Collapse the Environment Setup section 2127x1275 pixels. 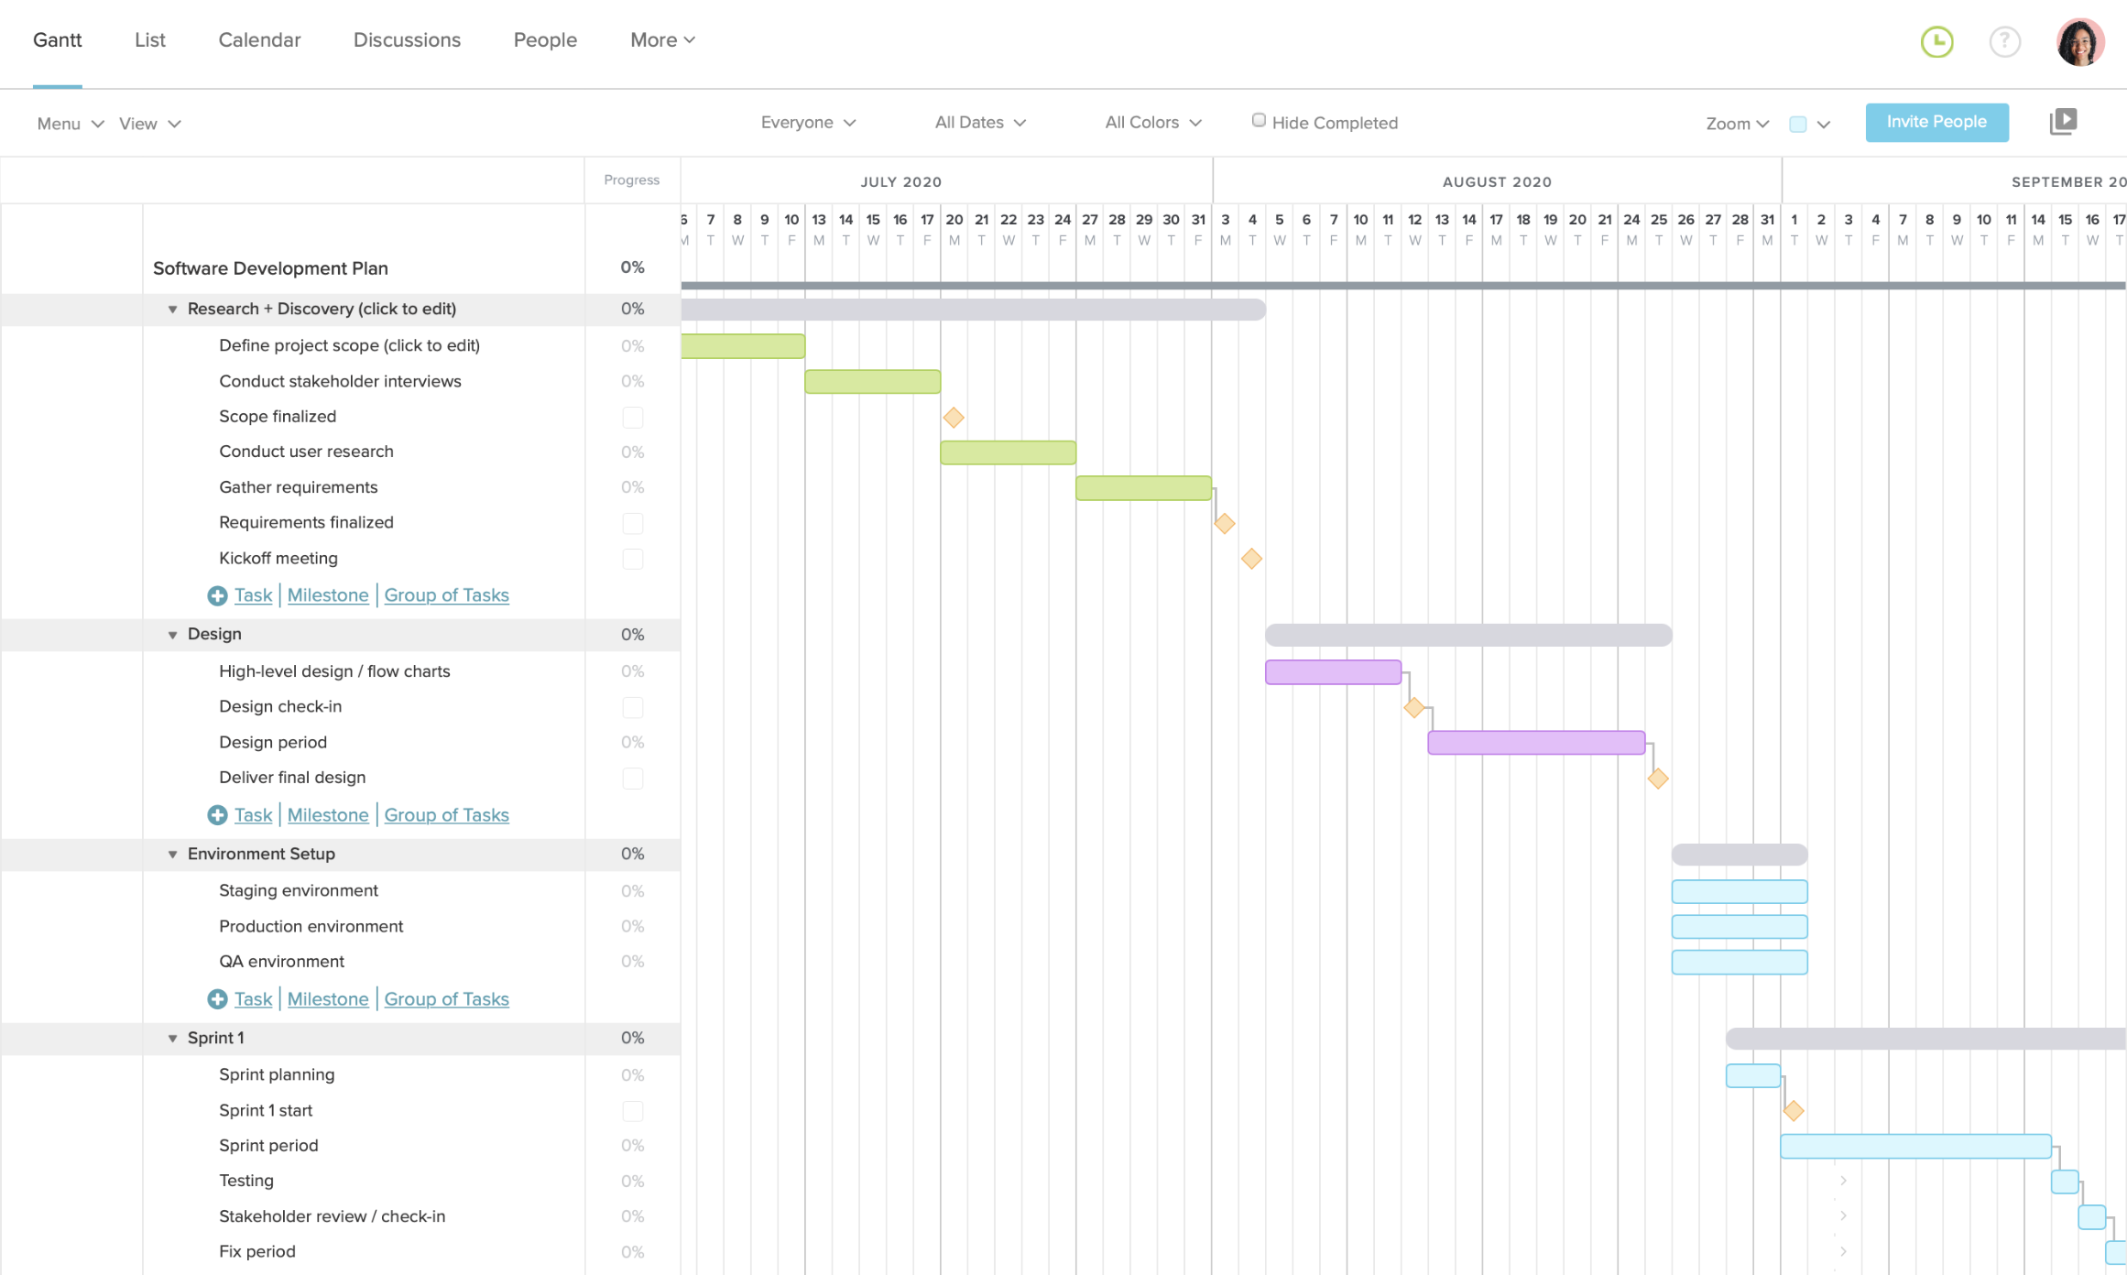tap(171, 853)
